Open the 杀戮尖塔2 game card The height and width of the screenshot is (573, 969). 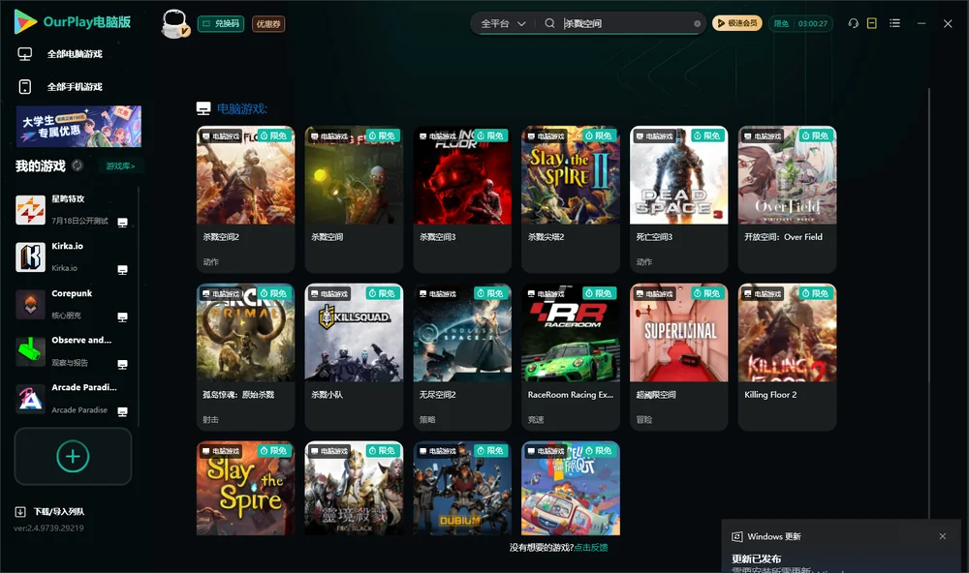coord(571,198)
